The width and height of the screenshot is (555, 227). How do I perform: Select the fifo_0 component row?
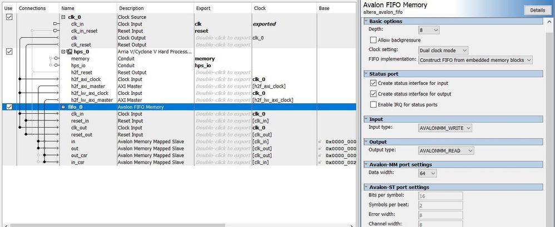point(179,107)
